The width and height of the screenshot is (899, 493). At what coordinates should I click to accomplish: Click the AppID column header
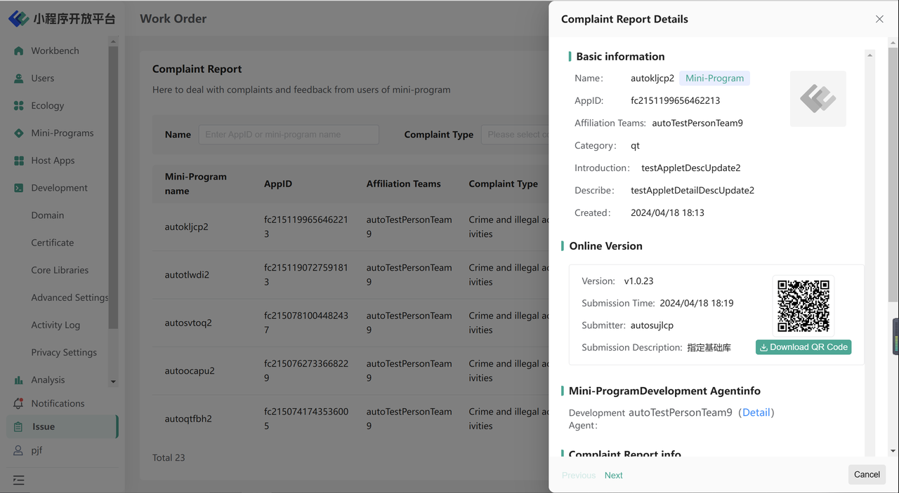278,184
